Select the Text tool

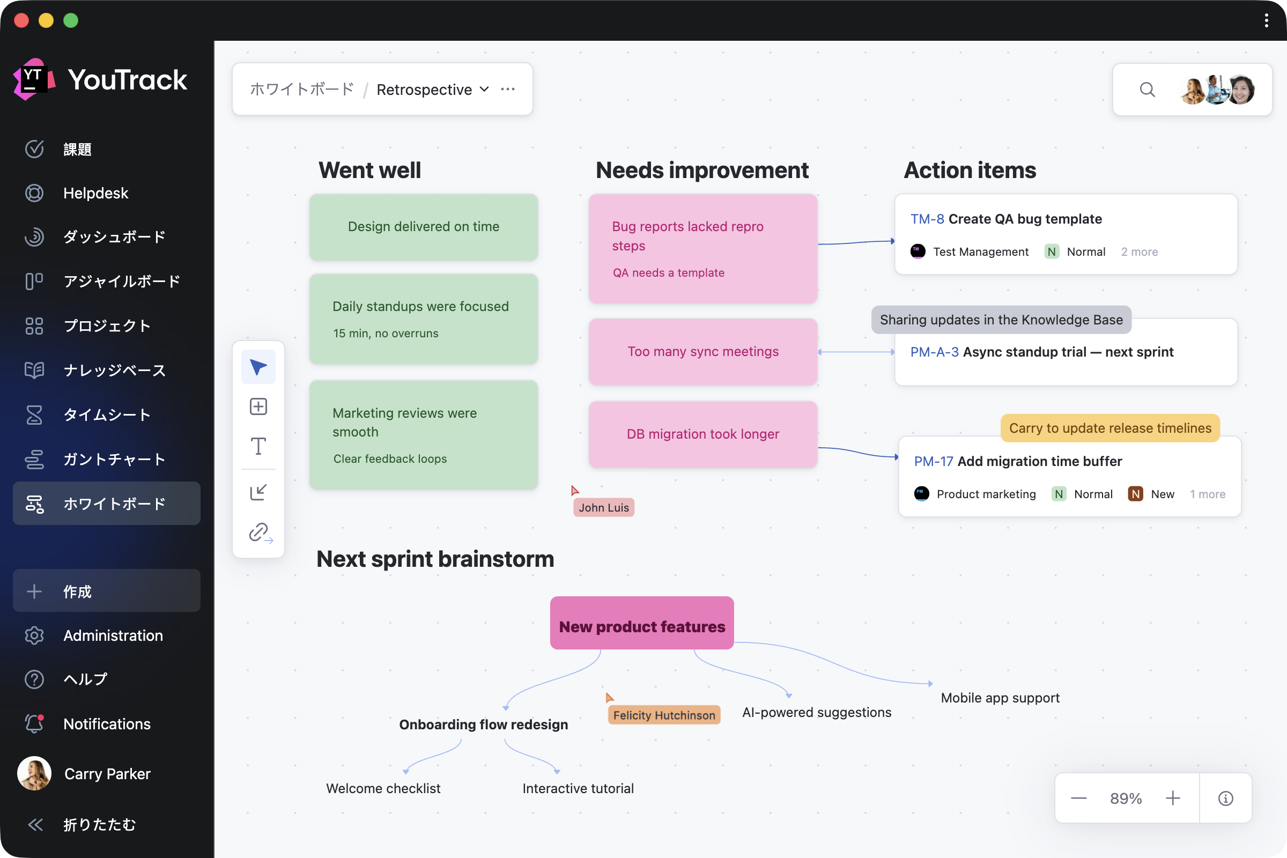point(258,446)
